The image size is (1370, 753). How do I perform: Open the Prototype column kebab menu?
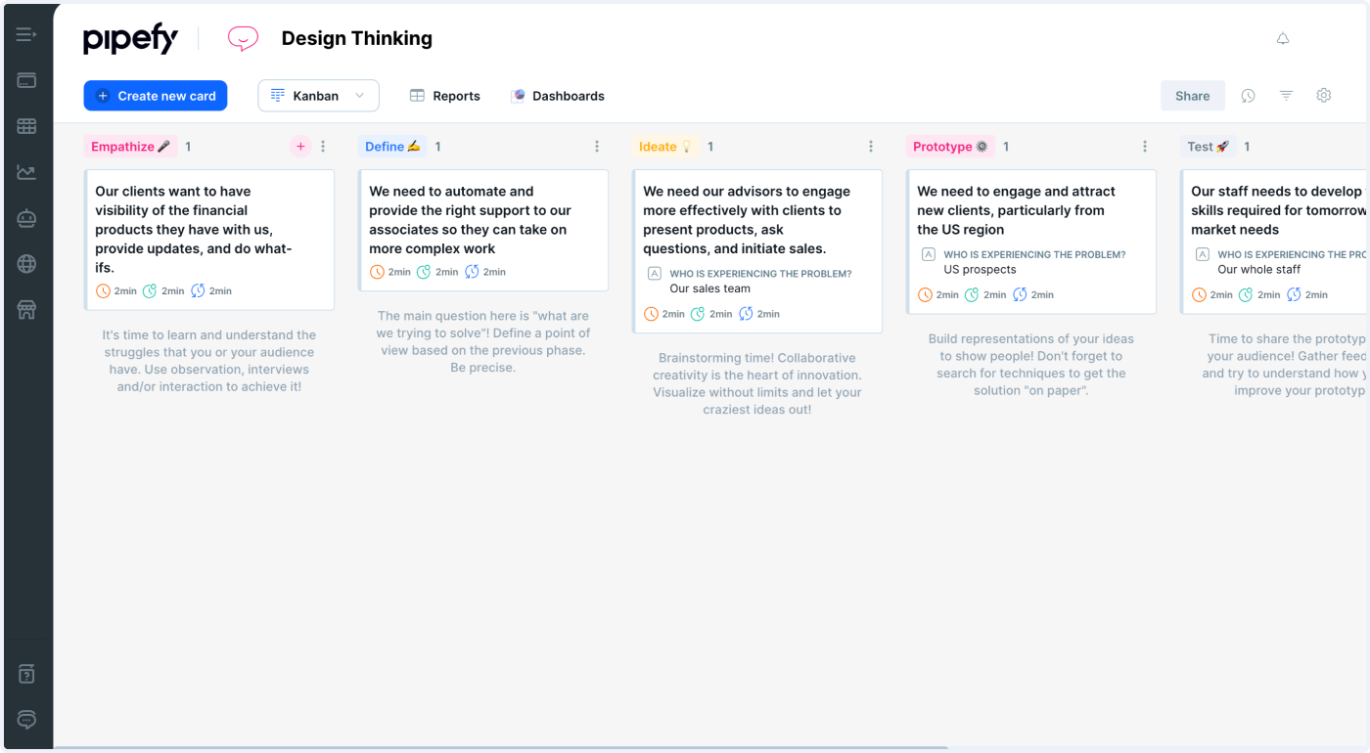[x=1145, y=146]
